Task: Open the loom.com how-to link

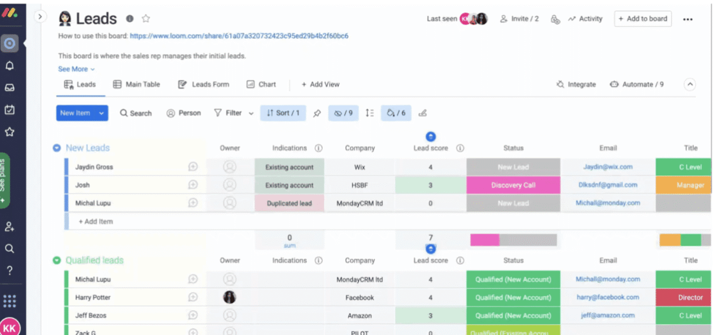Action: pos(239,36)
